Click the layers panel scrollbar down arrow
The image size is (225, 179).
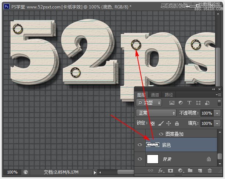coord(220,164)
